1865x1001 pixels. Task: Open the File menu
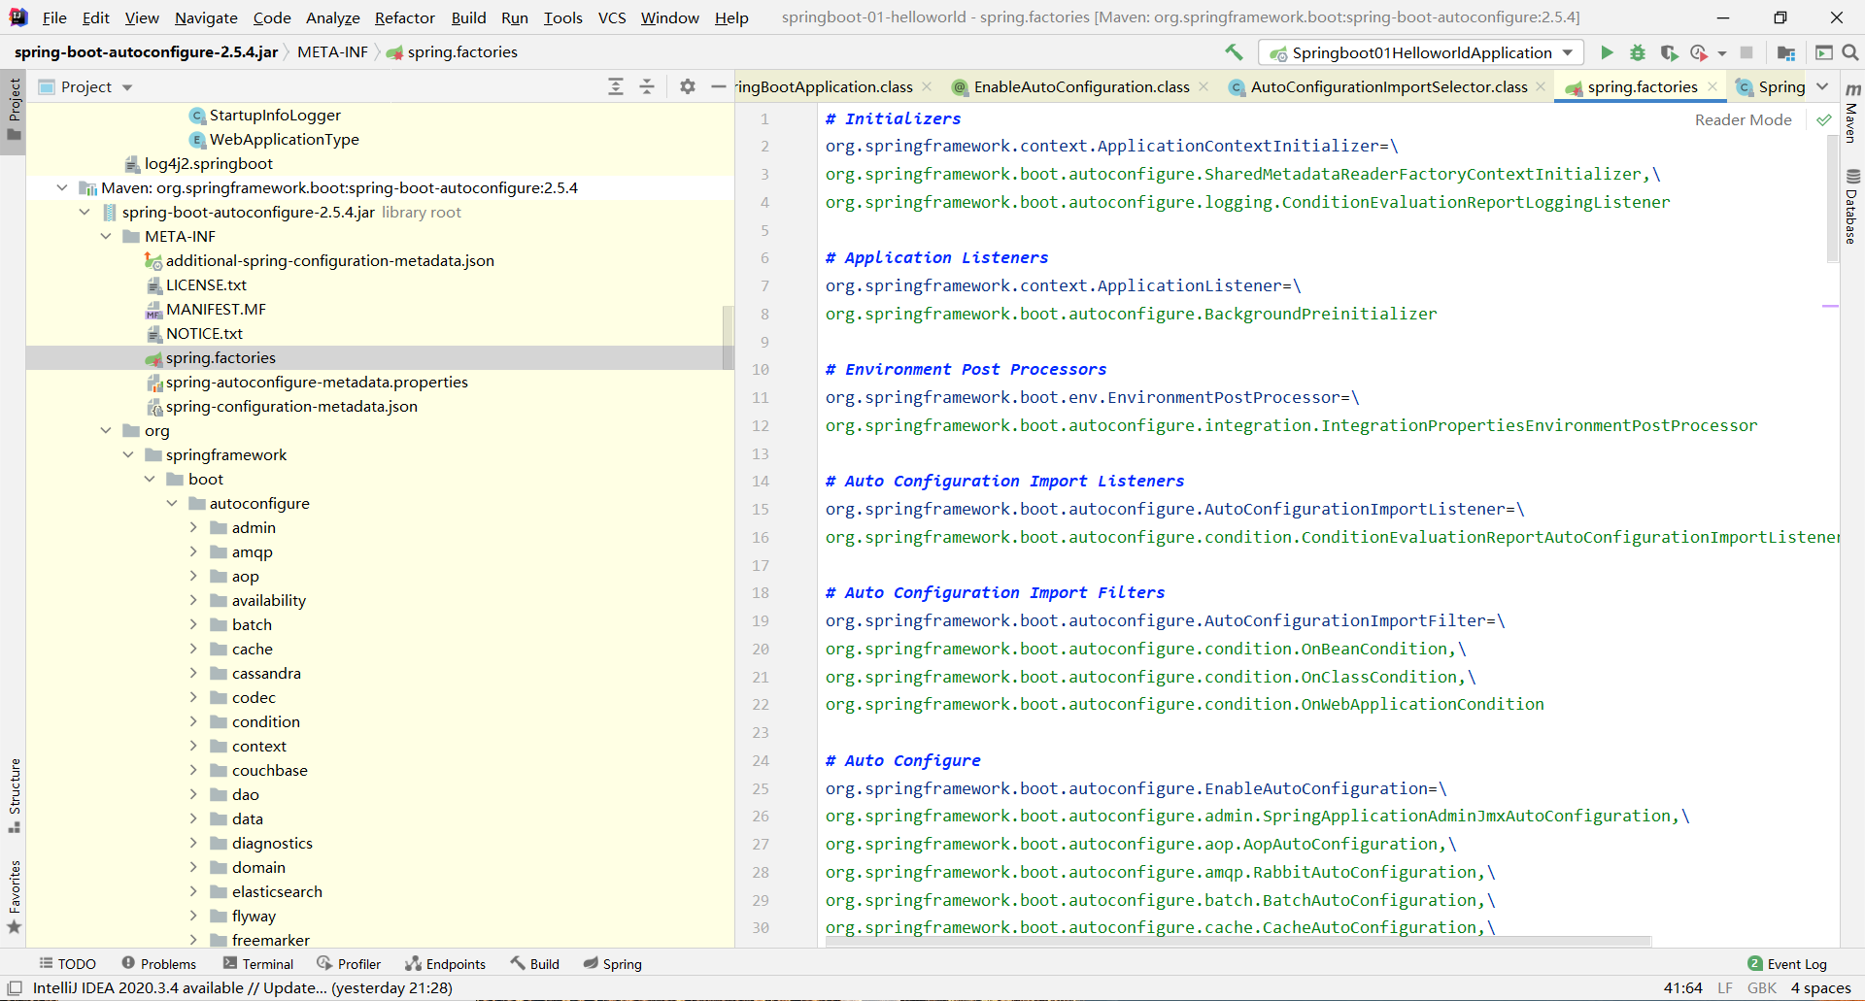point(54,17)
